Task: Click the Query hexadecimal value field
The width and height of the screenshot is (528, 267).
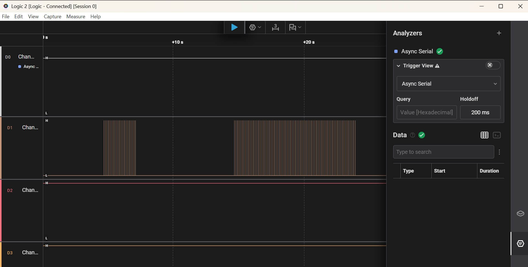Action: 426,112
